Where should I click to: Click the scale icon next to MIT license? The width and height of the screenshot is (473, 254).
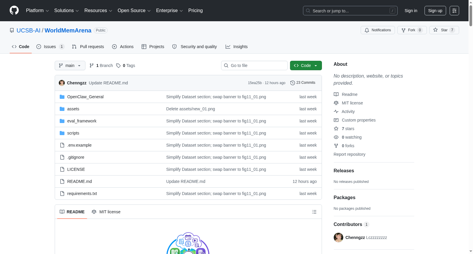[x=336, y=103]
